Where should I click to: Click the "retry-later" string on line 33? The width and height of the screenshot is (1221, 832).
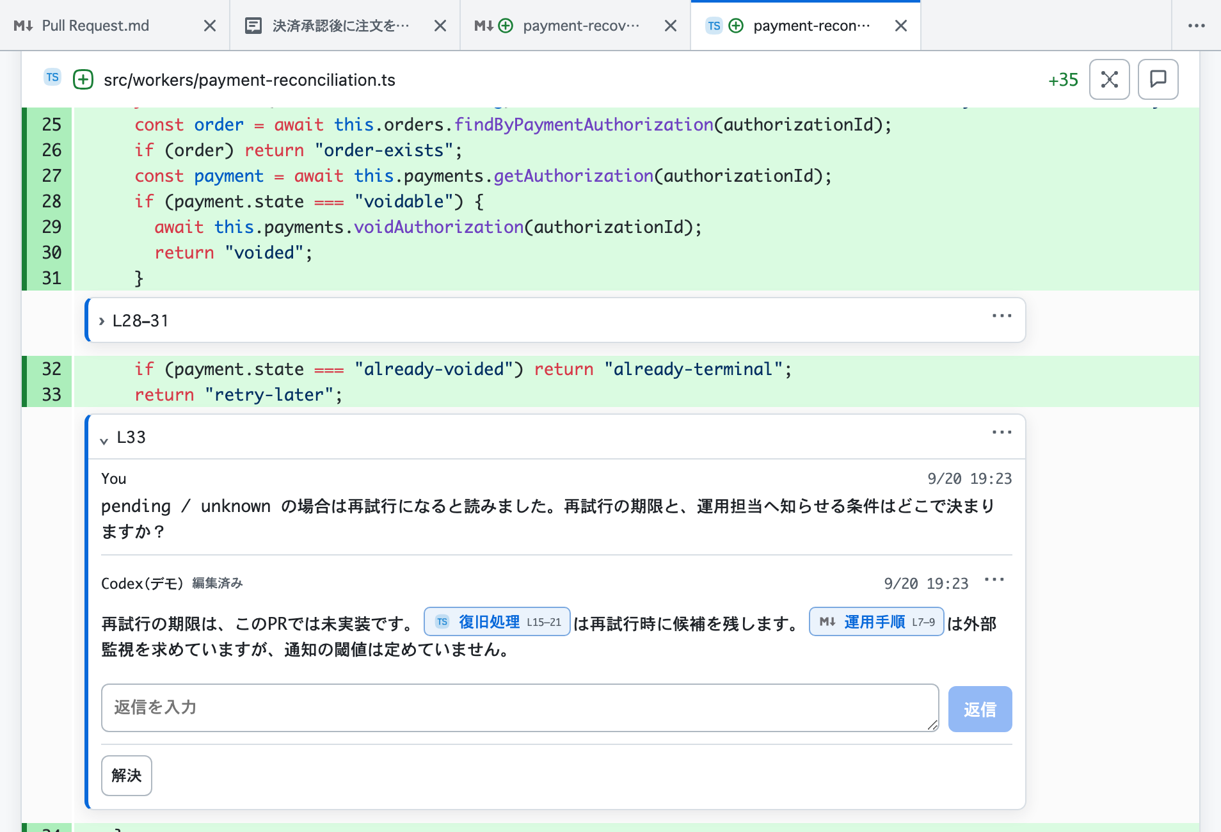tap(269, 394)
